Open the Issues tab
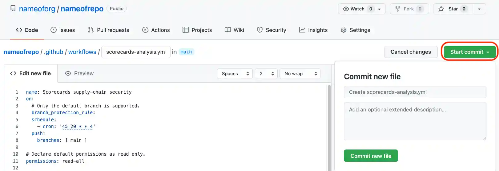The height and width of the screenshot is (171, 499). click(x=63, y=30)
